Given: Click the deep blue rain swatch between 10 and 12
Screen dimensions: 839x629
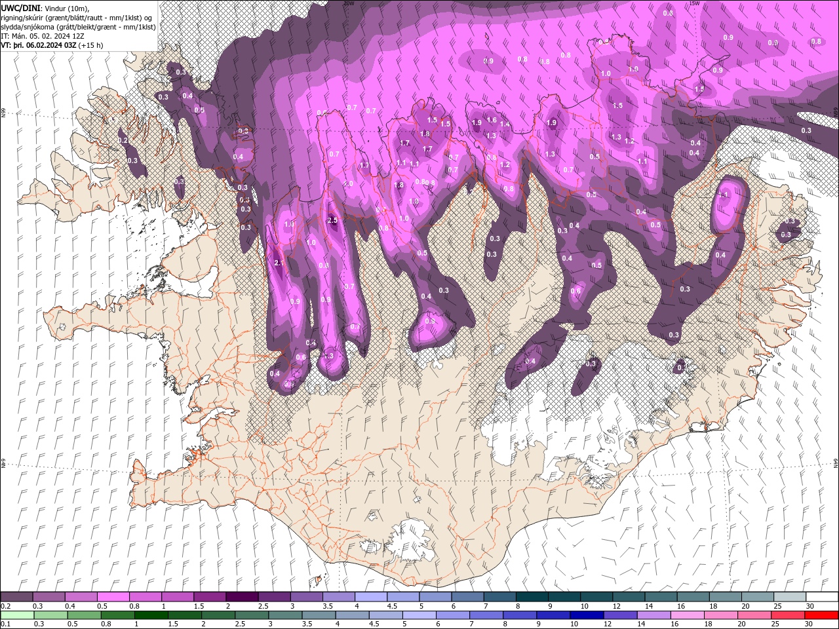Looking at the screenshot, I should tap(586, 615).
